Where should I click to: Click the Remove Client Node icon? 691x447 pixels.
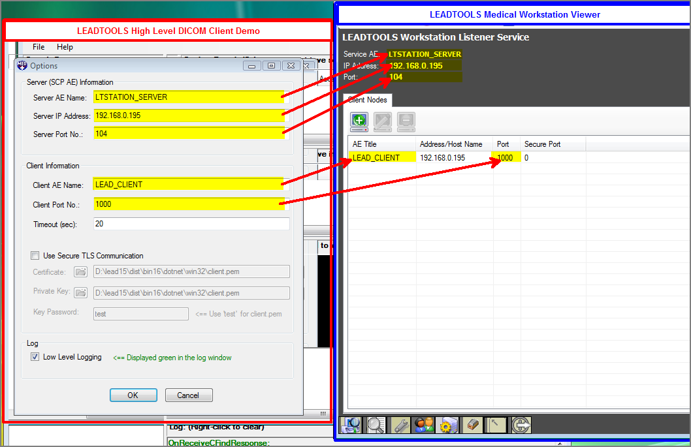[x=407, y=121]
